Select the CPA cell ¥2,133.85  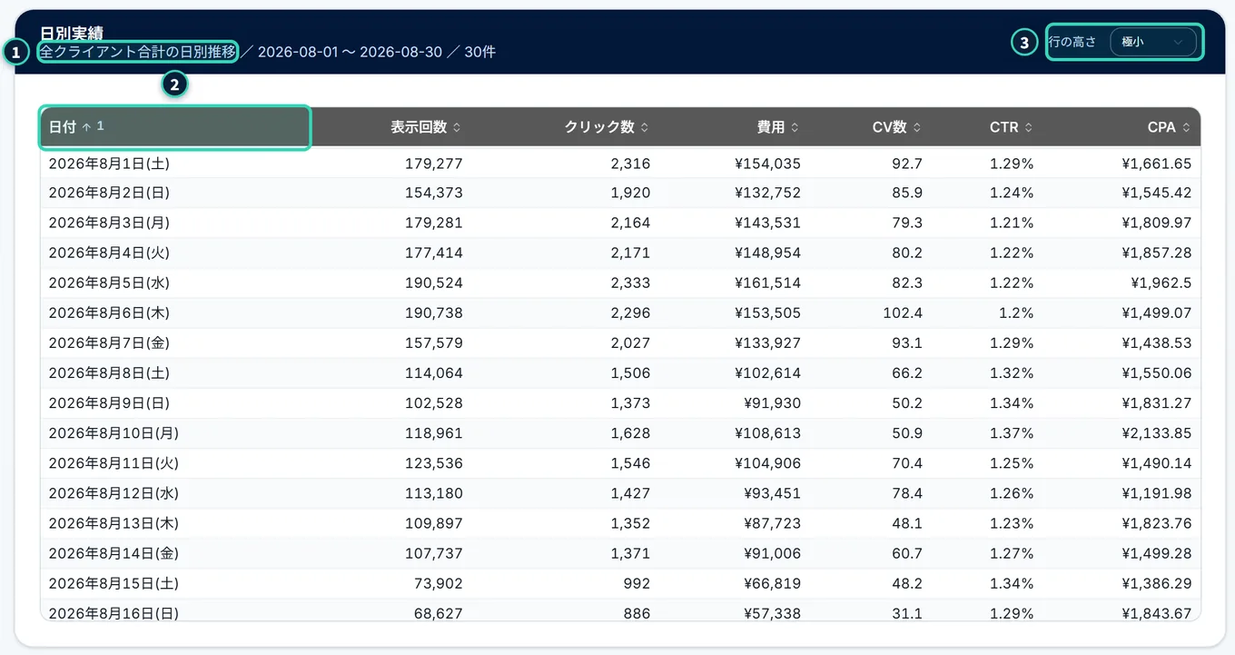point(1157,433)
